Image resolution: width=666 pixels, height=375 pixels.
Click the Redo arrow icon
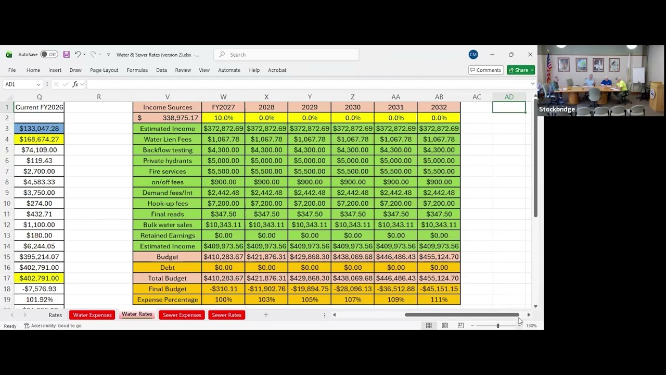tap(93, 55)
